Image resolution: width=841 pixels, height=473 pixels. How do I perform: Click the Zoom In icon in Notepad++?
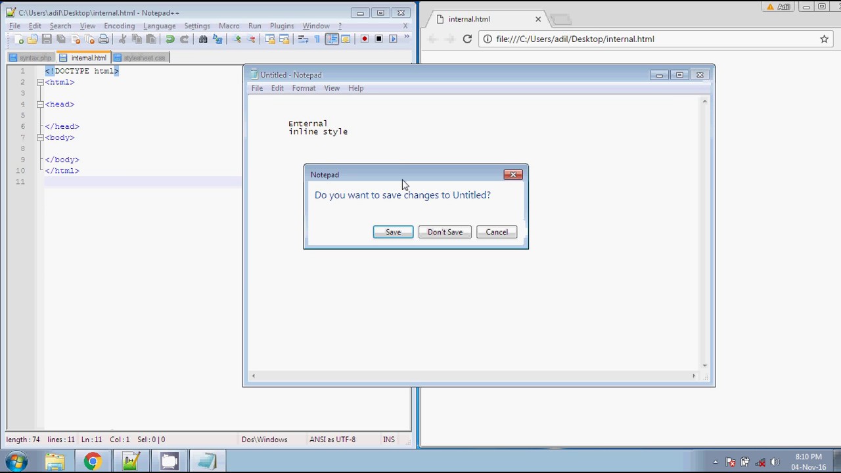[237, 39]
